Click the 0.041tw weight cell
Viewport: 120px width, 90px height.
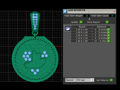coord(103,30)
